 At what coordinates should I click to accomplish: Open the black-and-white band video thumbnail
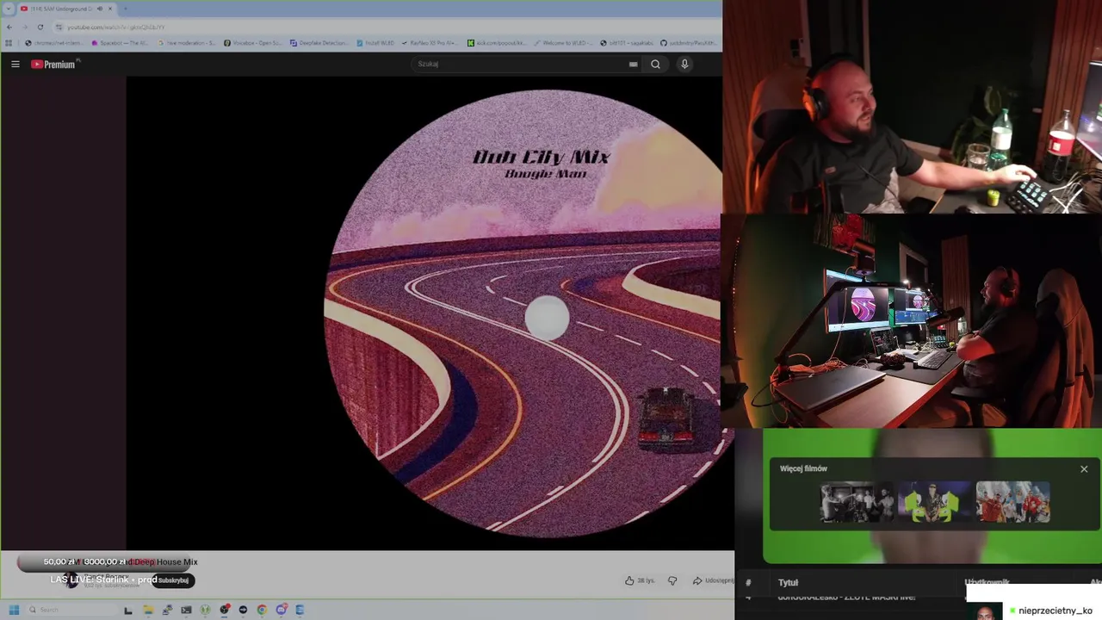click(x=857, y=502)
